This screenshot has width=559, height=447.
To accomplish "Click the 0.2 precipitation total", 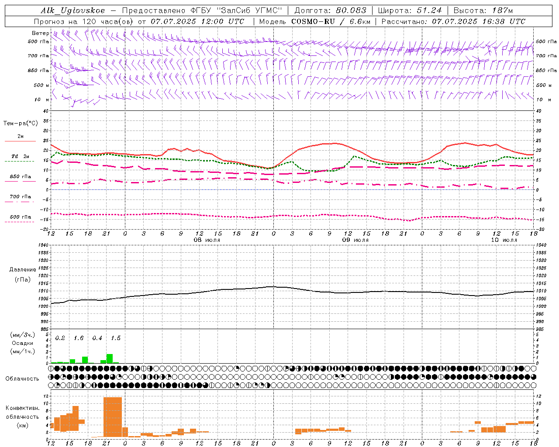I will pyautogui.click(x=60, y=338).
